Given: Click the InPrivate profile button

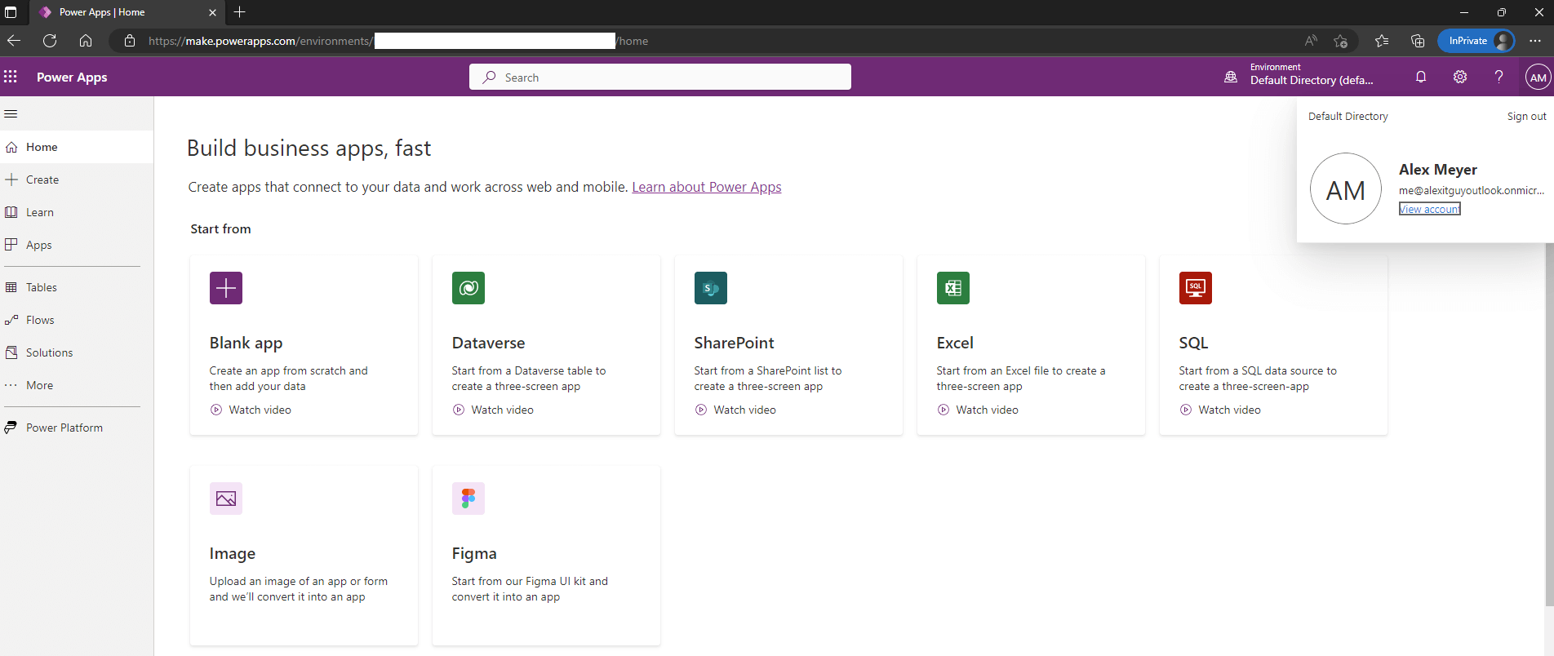Looking at the screenshot, I should [x=1476, y=41].
